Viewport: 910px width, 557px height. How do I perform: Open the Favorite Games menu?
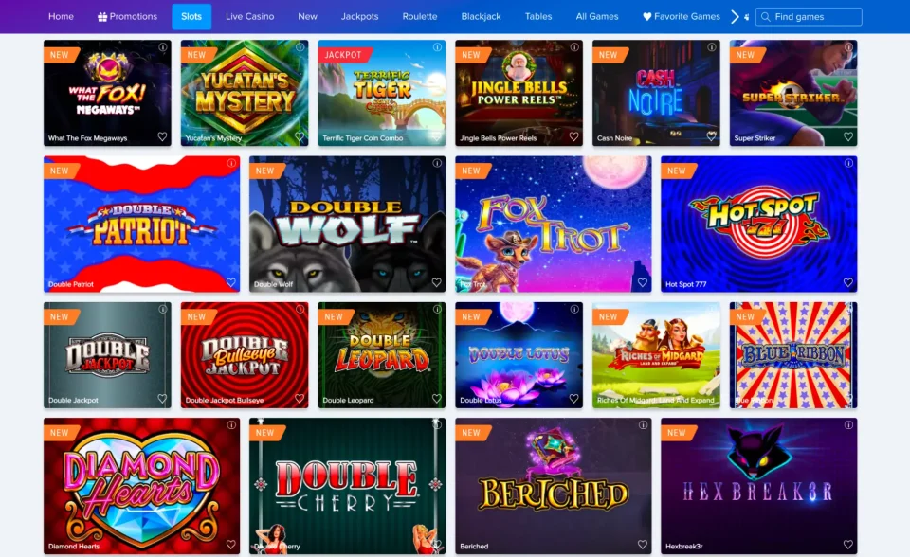pos(682,17)
